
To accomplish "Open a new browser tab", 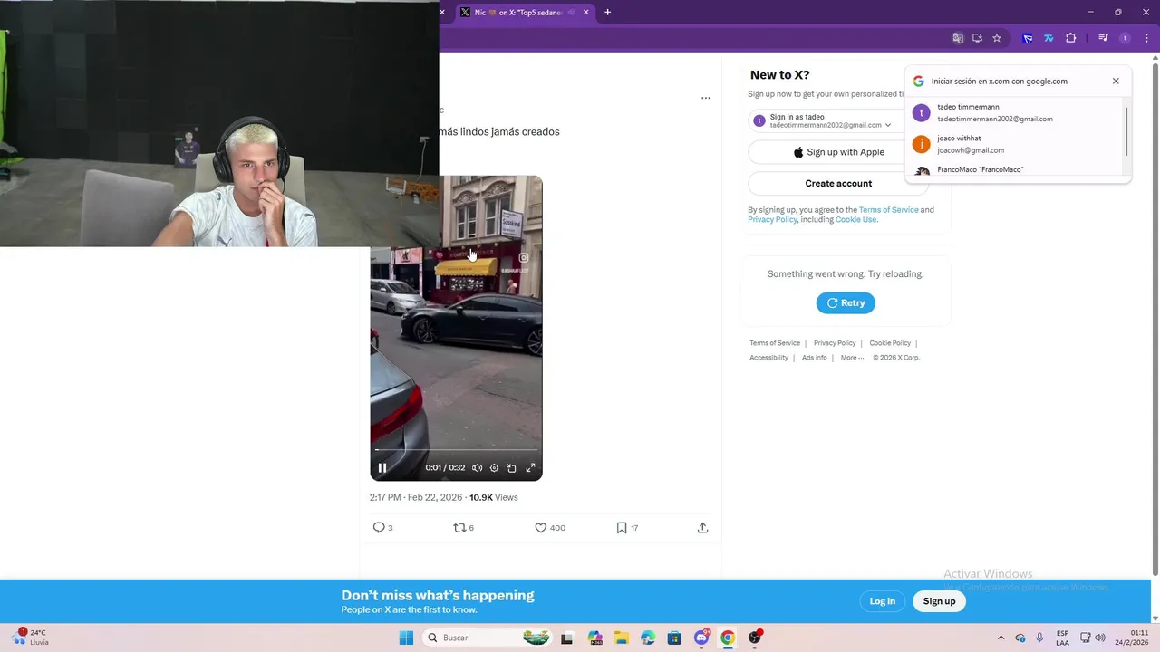I will pos(608,13).
